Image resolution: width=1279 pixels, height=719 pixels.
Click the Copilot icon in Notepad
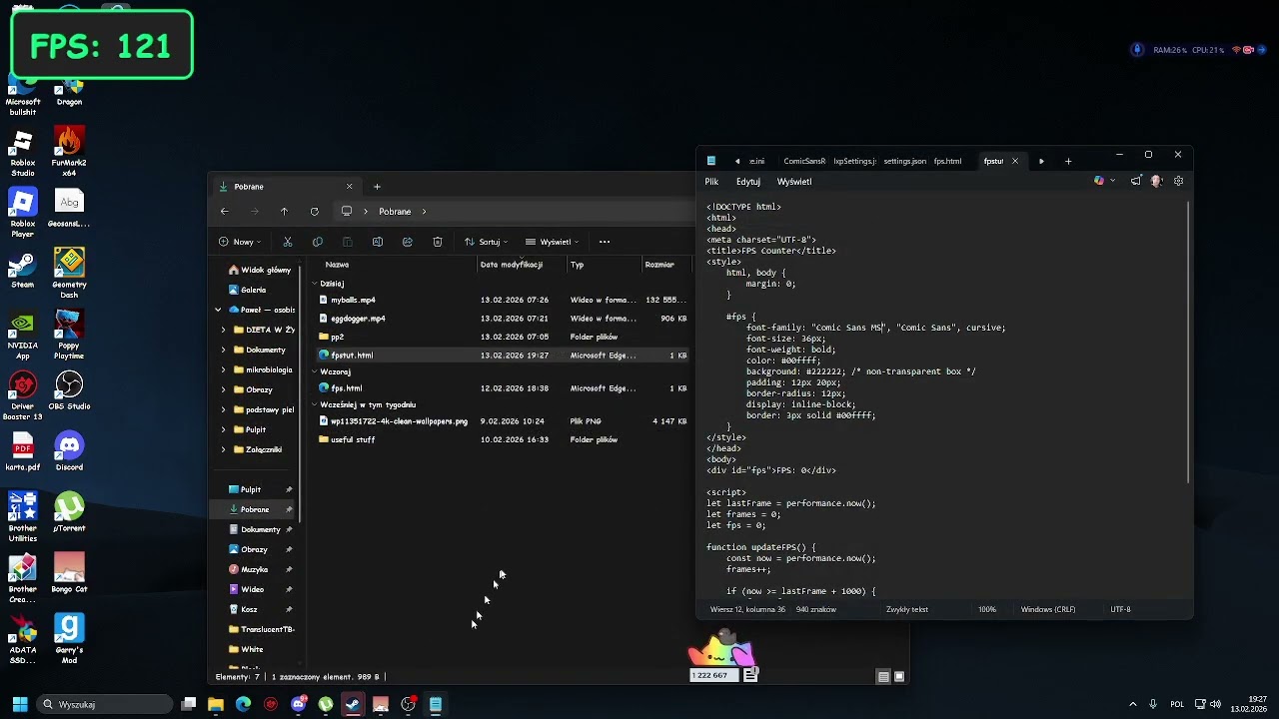coord(1099,182)
